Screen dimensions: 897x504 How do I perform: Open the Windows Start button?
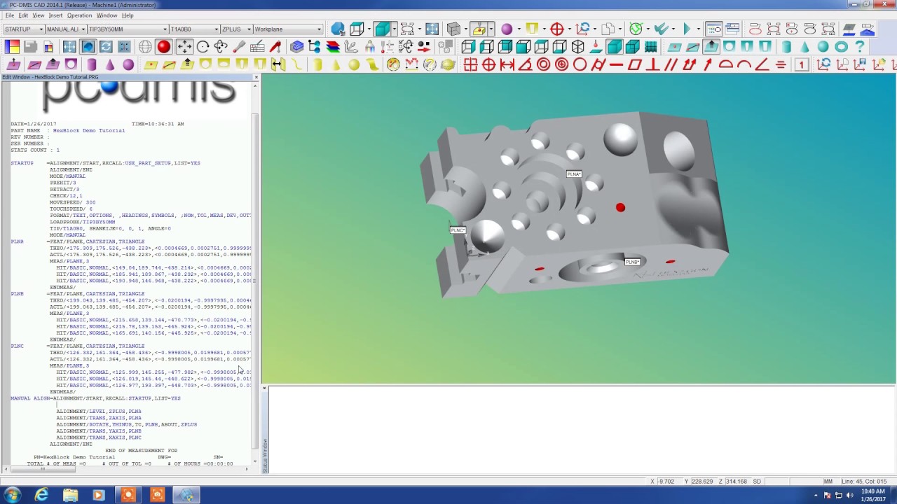point(13,495)
